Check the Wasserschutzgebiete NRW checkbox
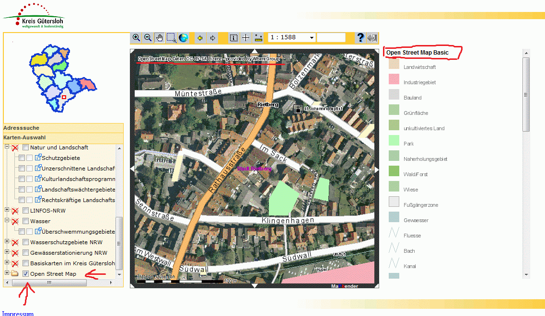Image resolution: width=545 pixels, height=316 pixels. 26,242
